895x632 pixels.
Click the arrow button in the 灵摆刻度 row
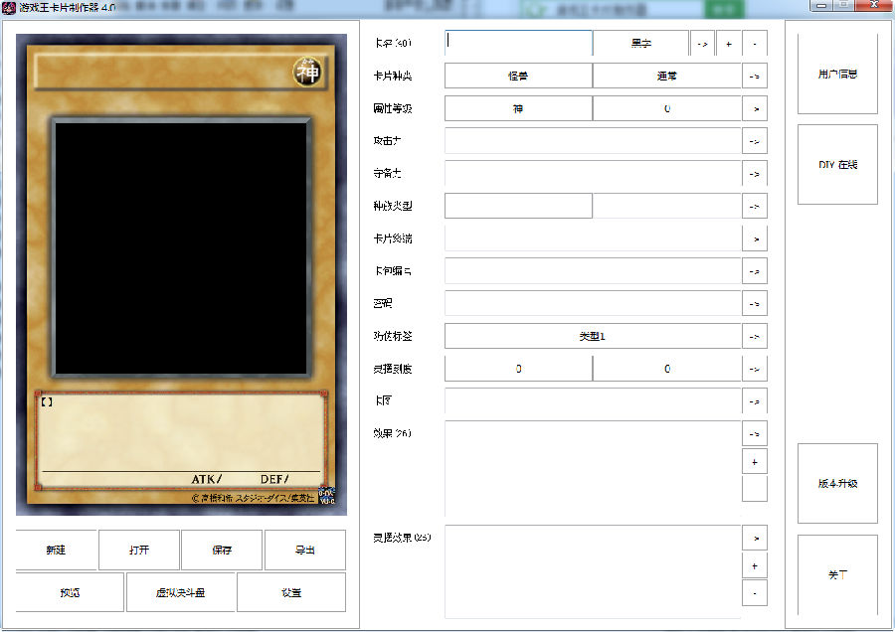[x=755, y=369]
